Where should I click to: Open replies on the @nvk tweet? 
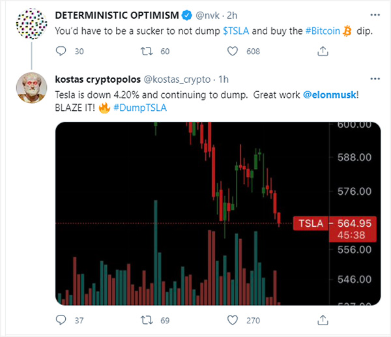point(61,51)
